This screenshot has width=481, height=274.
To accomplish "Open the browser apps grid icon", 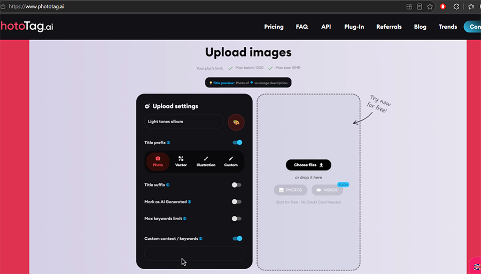I will pyautogui.click(x=409, y=7).
